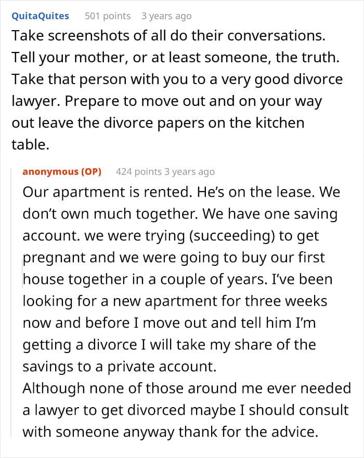Open the QuitaQuites user profile link
The width and height of the screenshot is (364, 458).
tap(40, 16)
